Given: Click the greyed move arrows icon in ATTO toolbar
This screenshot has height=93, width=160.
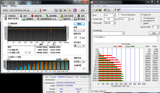Looking at the screenshot, I should pos(112,10).
